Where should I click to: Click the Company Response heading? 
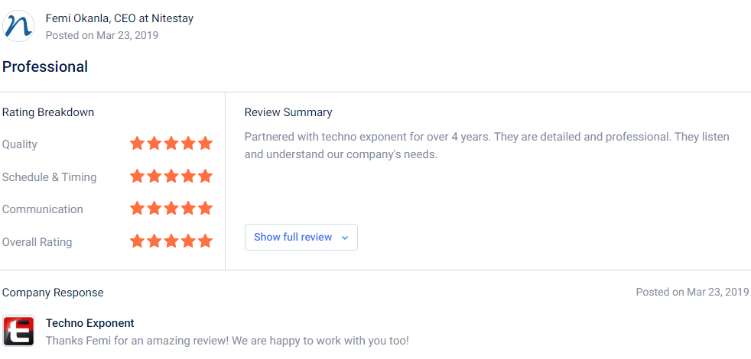(x=53, y=293)
